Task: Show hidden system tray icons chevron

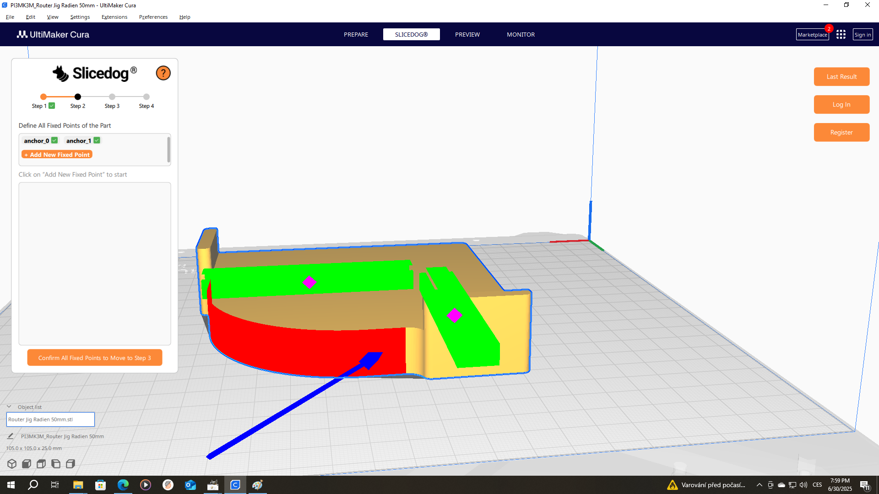Action: pos(760,485)
